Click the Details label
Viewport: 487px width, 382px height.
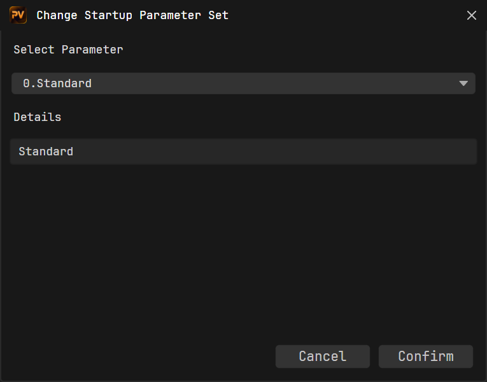click(x=38, y=117)
